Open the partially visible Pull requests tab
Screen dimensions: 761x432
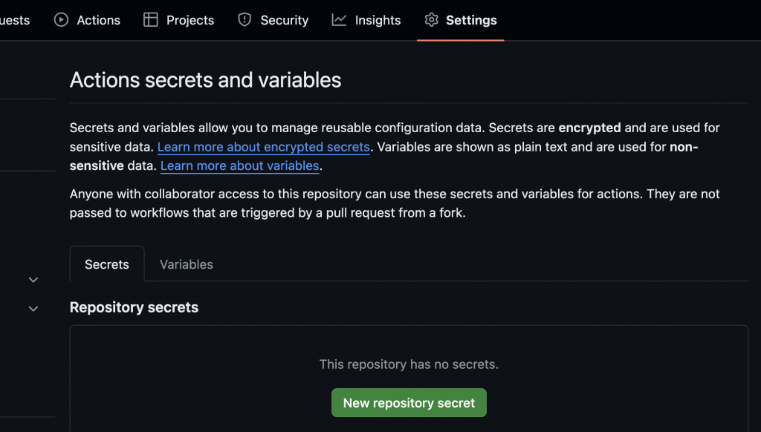coord(15,20)
